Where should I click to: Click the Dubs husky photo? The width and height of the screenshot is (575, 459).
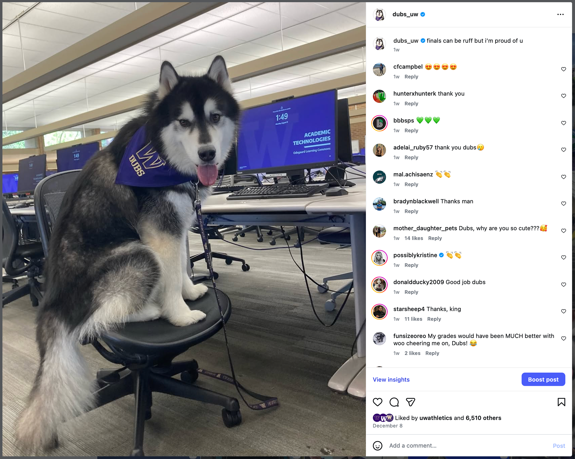(184, 229)
